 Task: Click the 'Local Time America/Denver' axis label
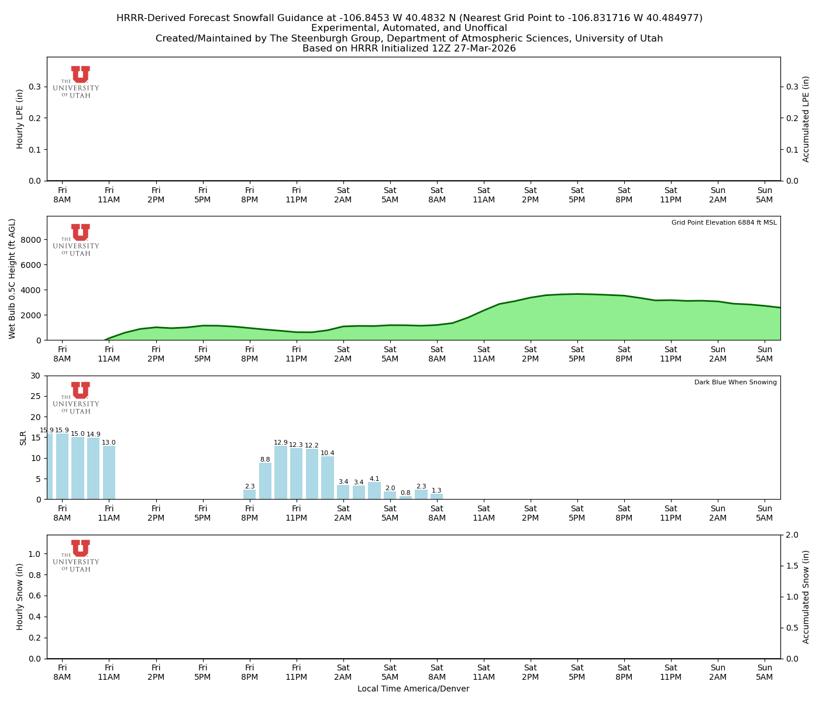[413, 689]
